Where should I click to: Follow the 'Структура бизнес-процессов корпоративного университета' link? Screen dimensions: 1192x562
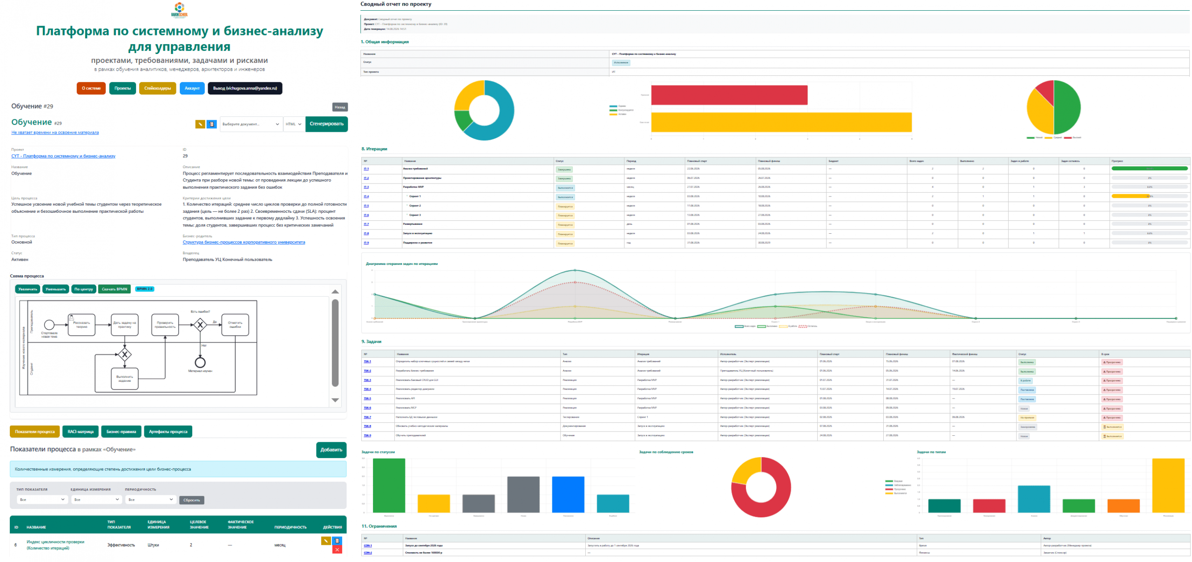click(x=244, y=242)
